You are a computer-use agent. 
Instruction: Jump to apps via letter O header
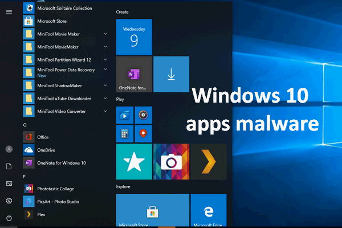tap(25, 125)
